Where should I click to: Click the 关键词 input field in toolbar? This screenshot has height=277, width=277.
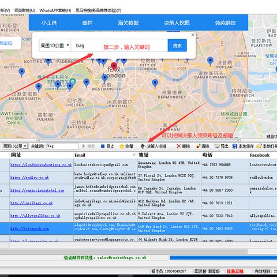pos(62,146)
